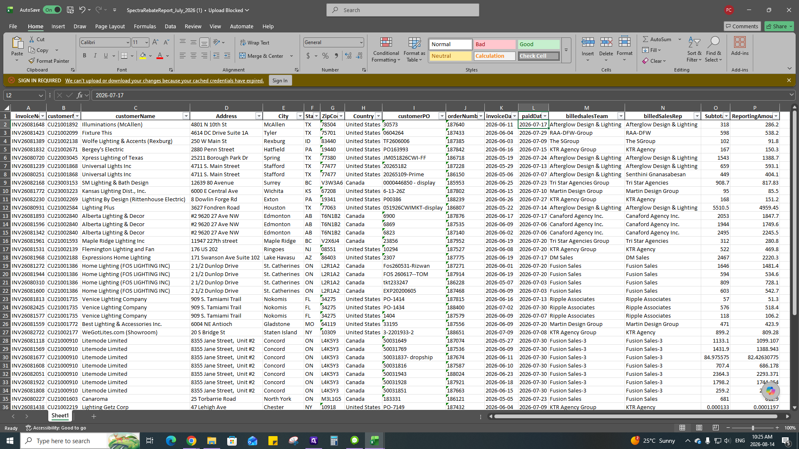The height and width of the screenshot is (449, 799).
Task: Click the Search box in title bar
Action: 403,10
